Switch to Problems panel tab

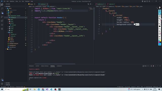(31, 66)
